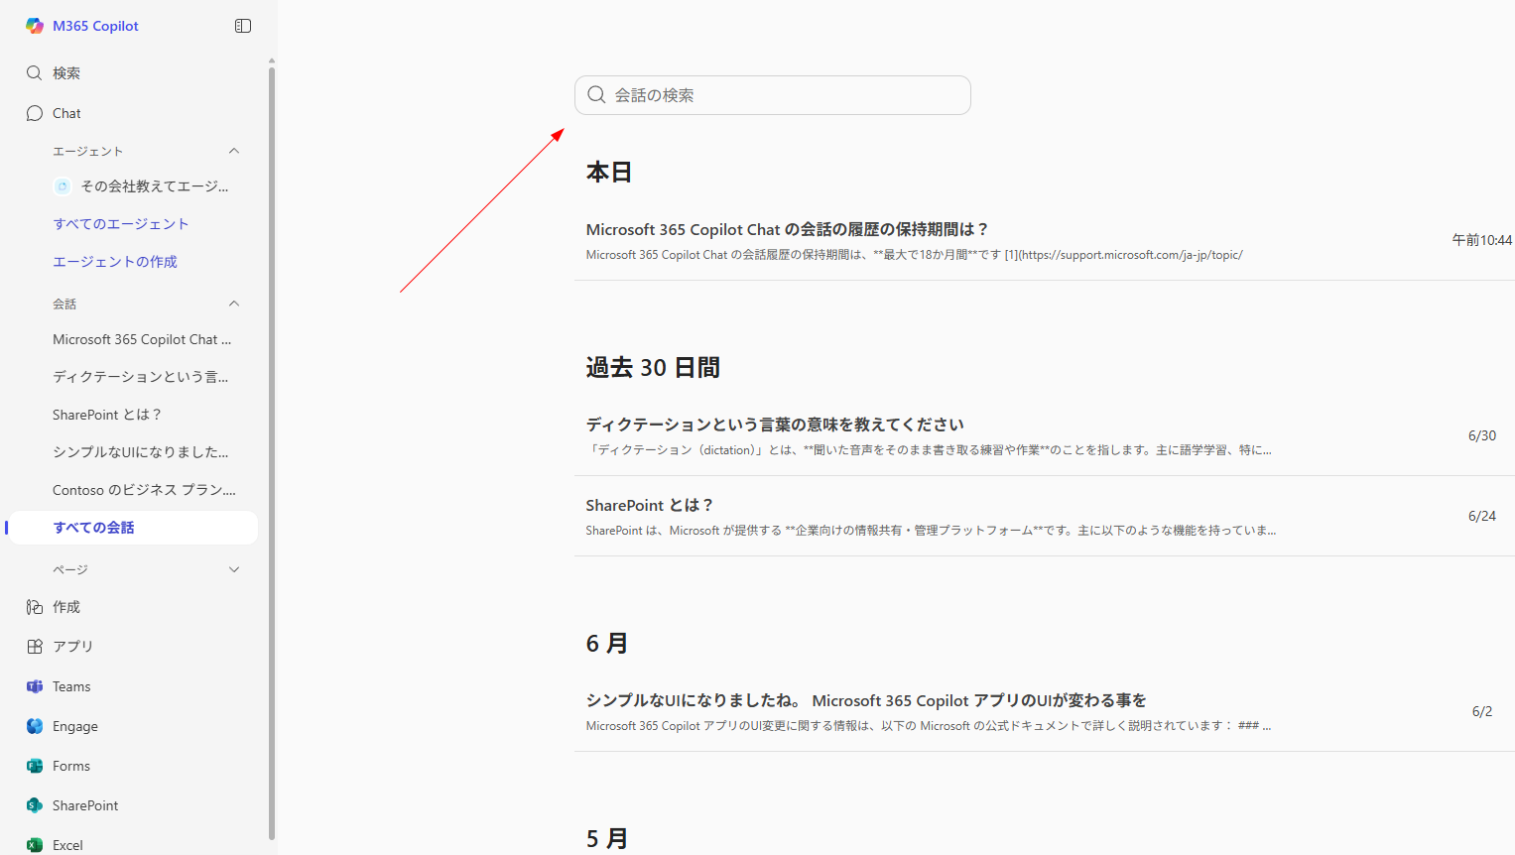Image resolution: width=1515 pixels, height=855 pixels.
Task: Click the 作成 create icon
Action: pos(34,607)
